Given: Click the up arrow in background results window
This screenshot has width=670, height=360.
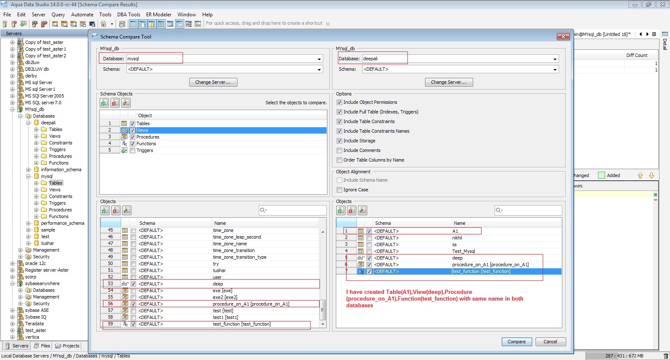Looking at the screenshot, I should click(640, 175).
